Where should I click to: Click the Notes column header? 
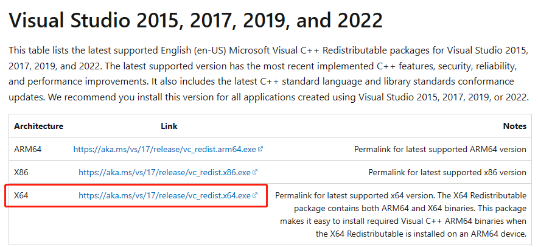pyautogui.click(x=515, y=126)
